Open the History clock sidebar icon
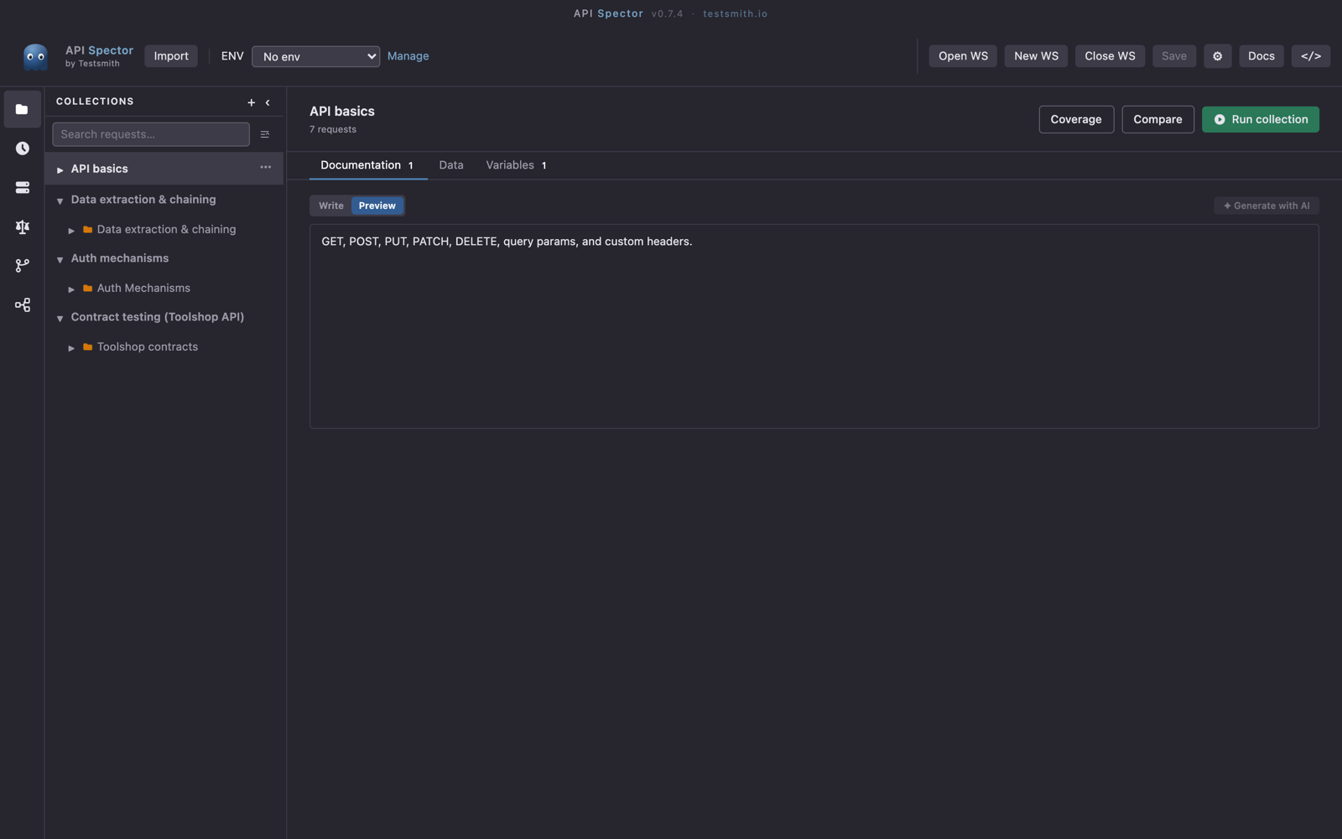Screen dimensions: 1342x839 [22, 149]
